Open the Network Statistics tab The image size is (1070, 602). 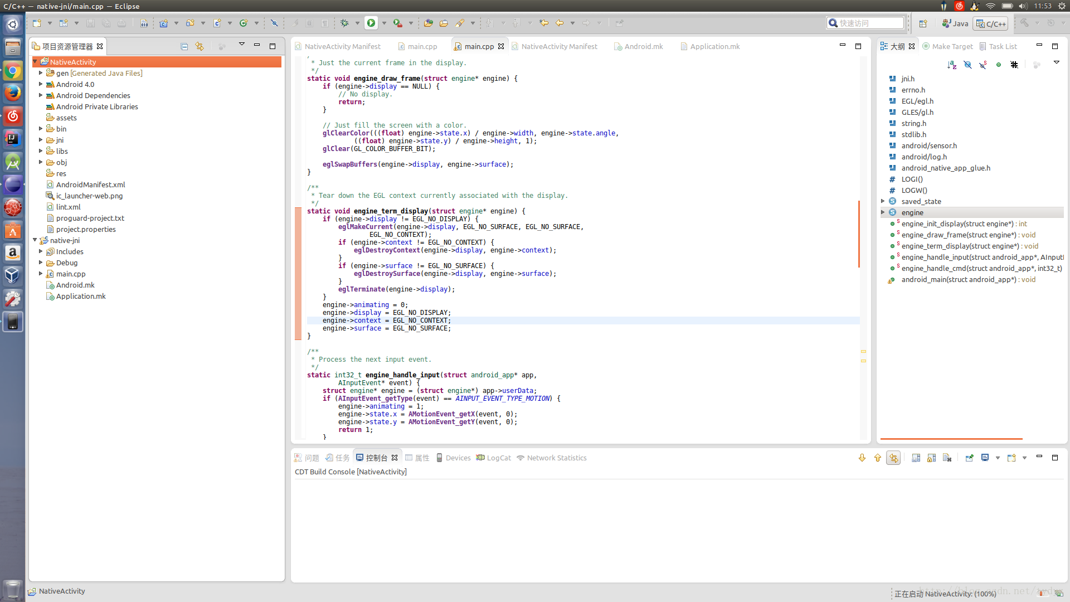[551, 458]
